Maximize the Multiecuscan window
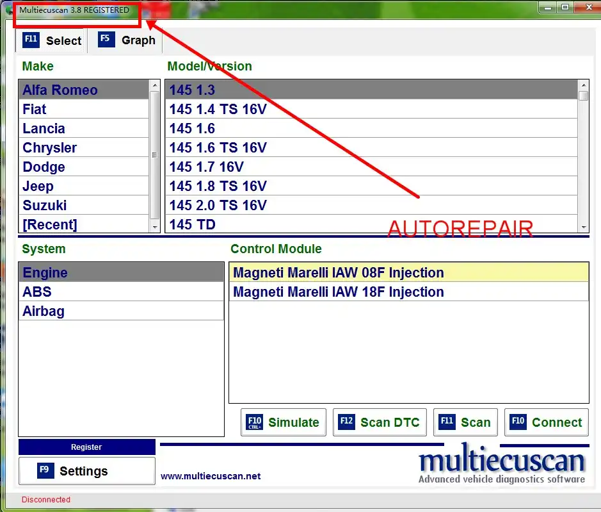 (x=565, y=7)
